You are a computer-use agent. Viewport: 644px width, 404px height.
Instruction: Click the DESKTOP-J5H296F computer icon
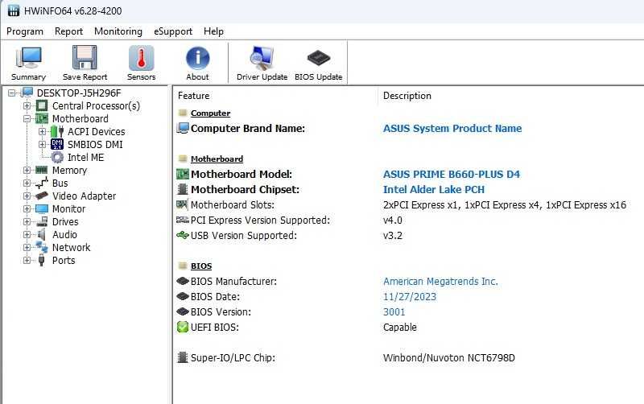point(27,93)
